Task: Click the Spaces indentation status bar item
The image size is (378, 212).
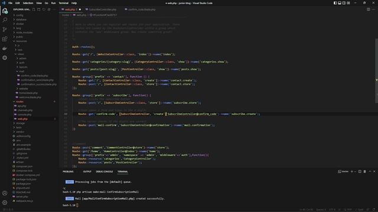Action: click(x=321, y=210)
